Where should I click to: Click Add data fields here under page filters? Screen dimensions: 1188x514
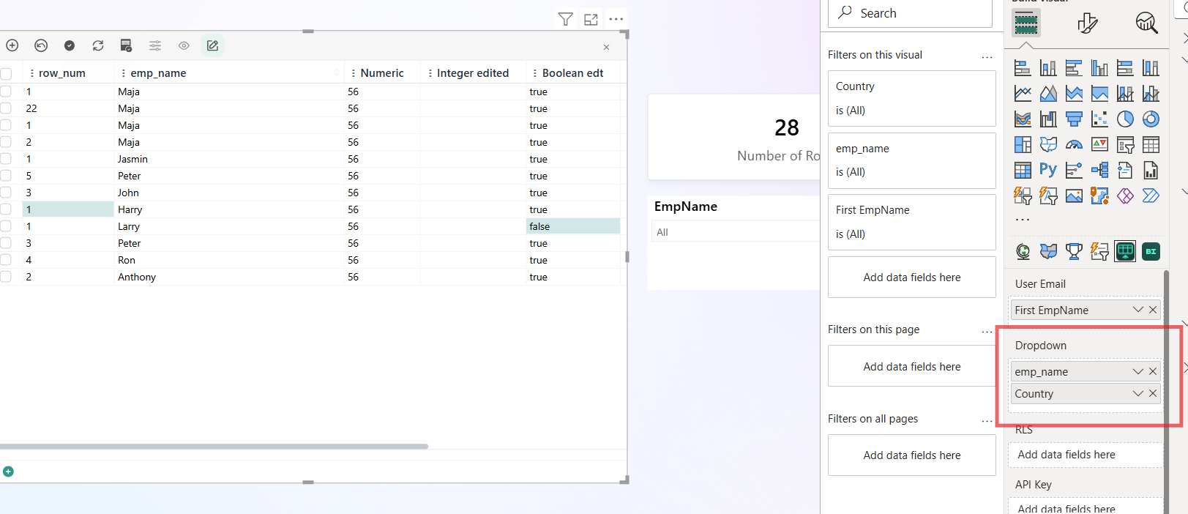click(911, 366)
